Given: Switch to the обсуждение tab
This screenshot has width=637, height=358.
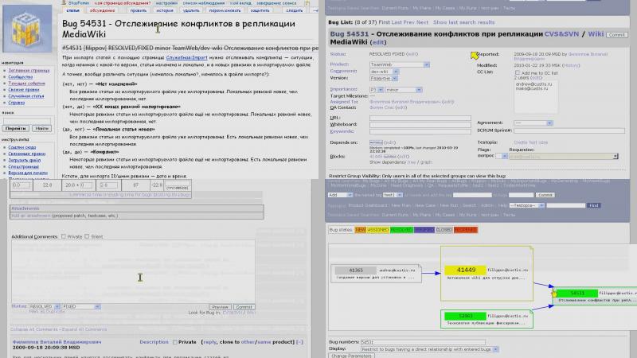Looking at the screenshot, I should tap(103, 10).
